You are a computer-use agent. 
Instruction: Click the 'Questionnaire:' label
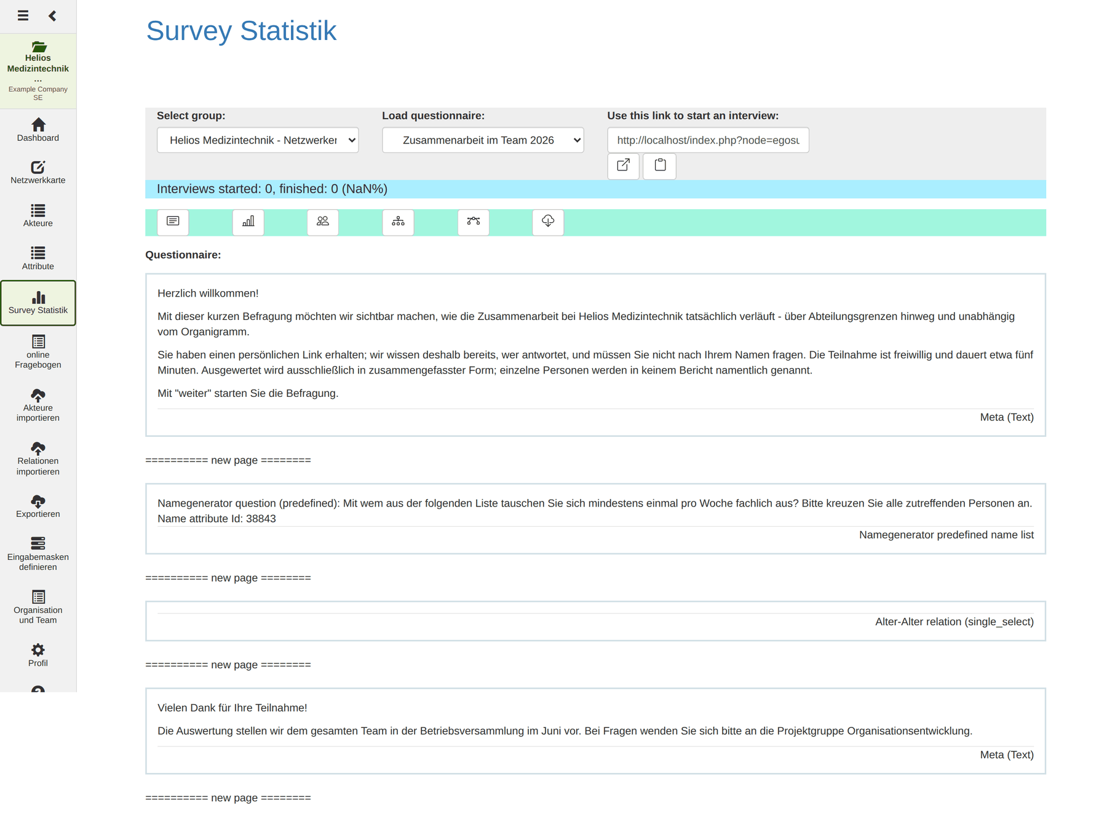[183, 255]
